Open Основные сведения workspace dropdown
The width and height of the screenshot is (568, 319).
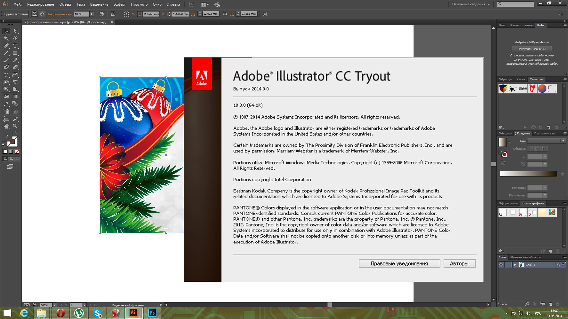click(471, 4)
